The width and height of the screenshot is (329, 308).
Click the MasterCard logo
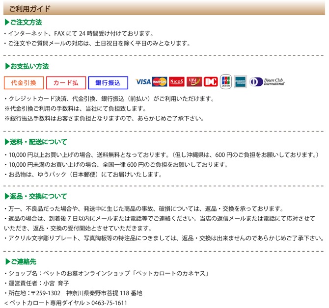tap(160, 82)
